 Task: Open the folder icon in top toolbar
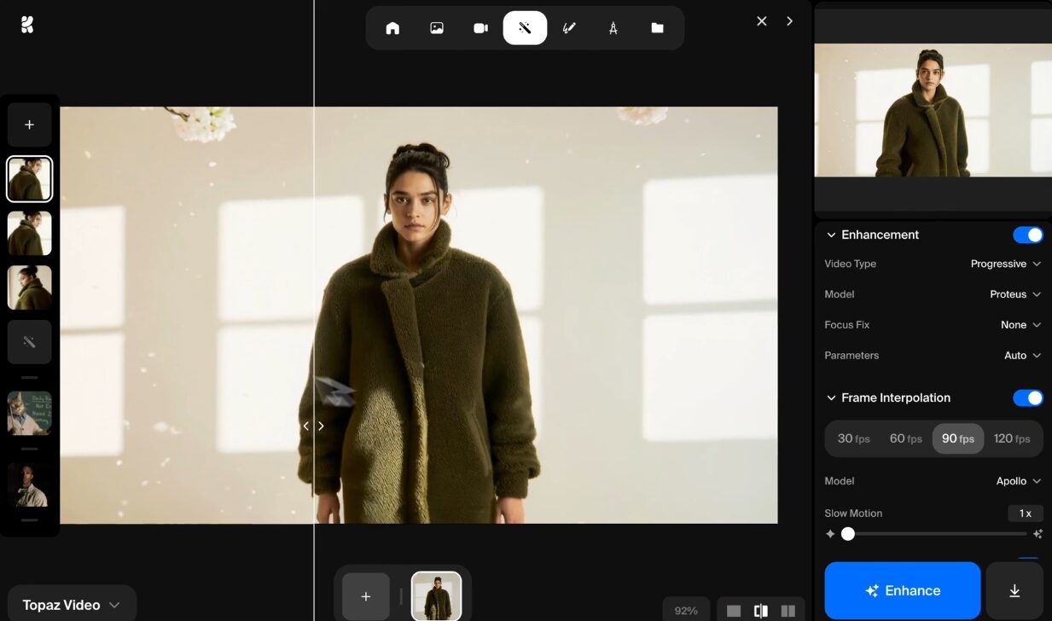click(x=657, y=28)
